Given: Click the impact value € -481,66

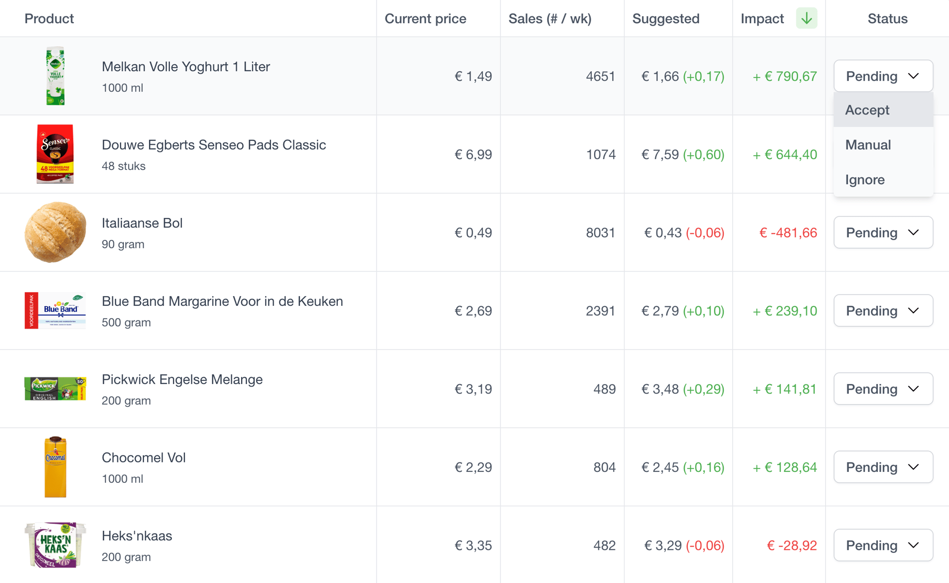Looking at the screenshot, I should (x=788, y=233).
